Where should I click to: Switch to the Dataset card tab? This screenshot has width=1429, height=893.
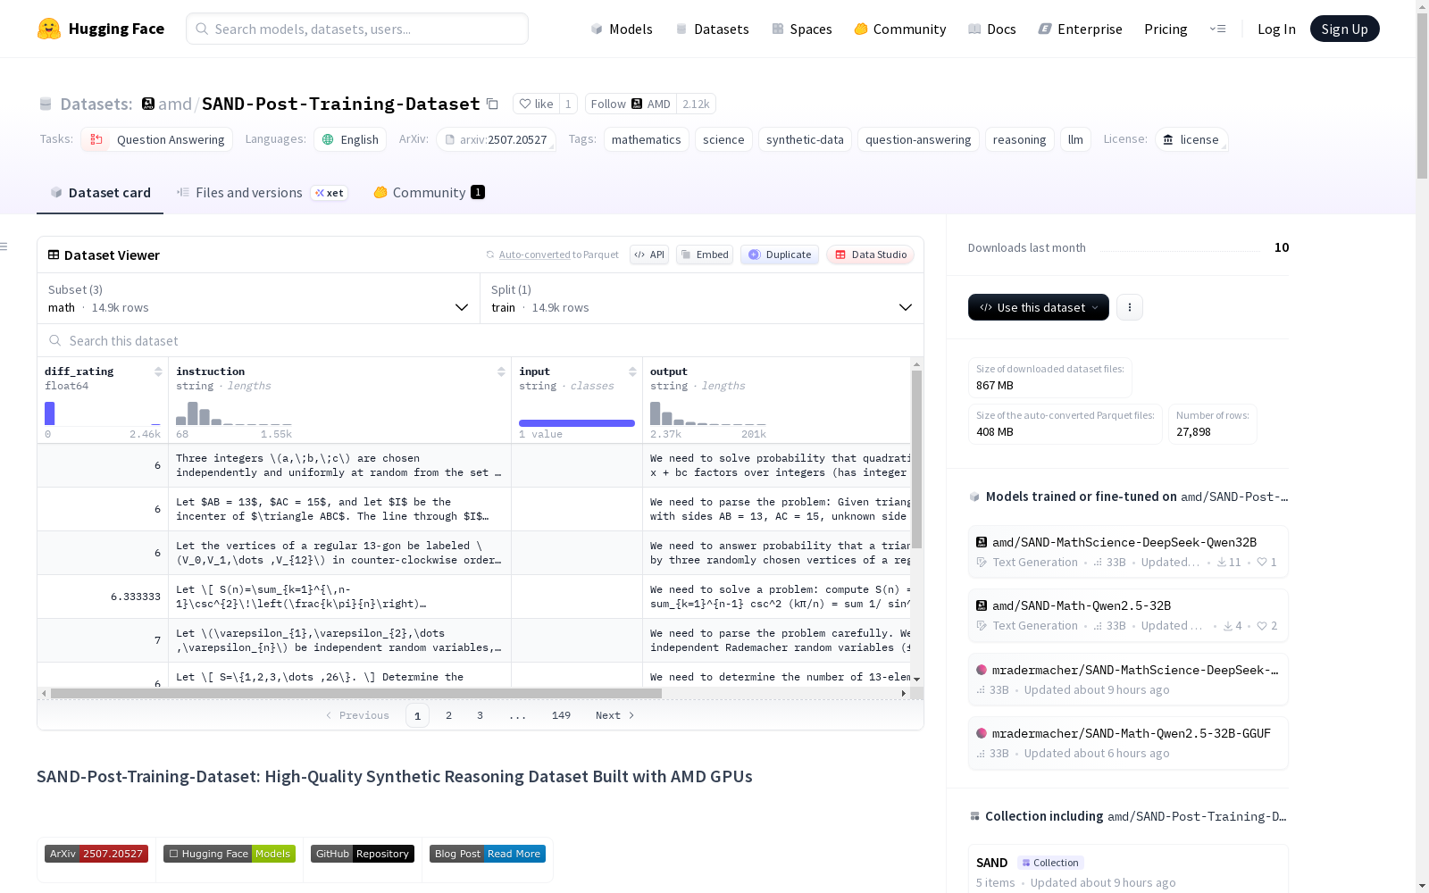pyautogui.click(x=100, y=193)
